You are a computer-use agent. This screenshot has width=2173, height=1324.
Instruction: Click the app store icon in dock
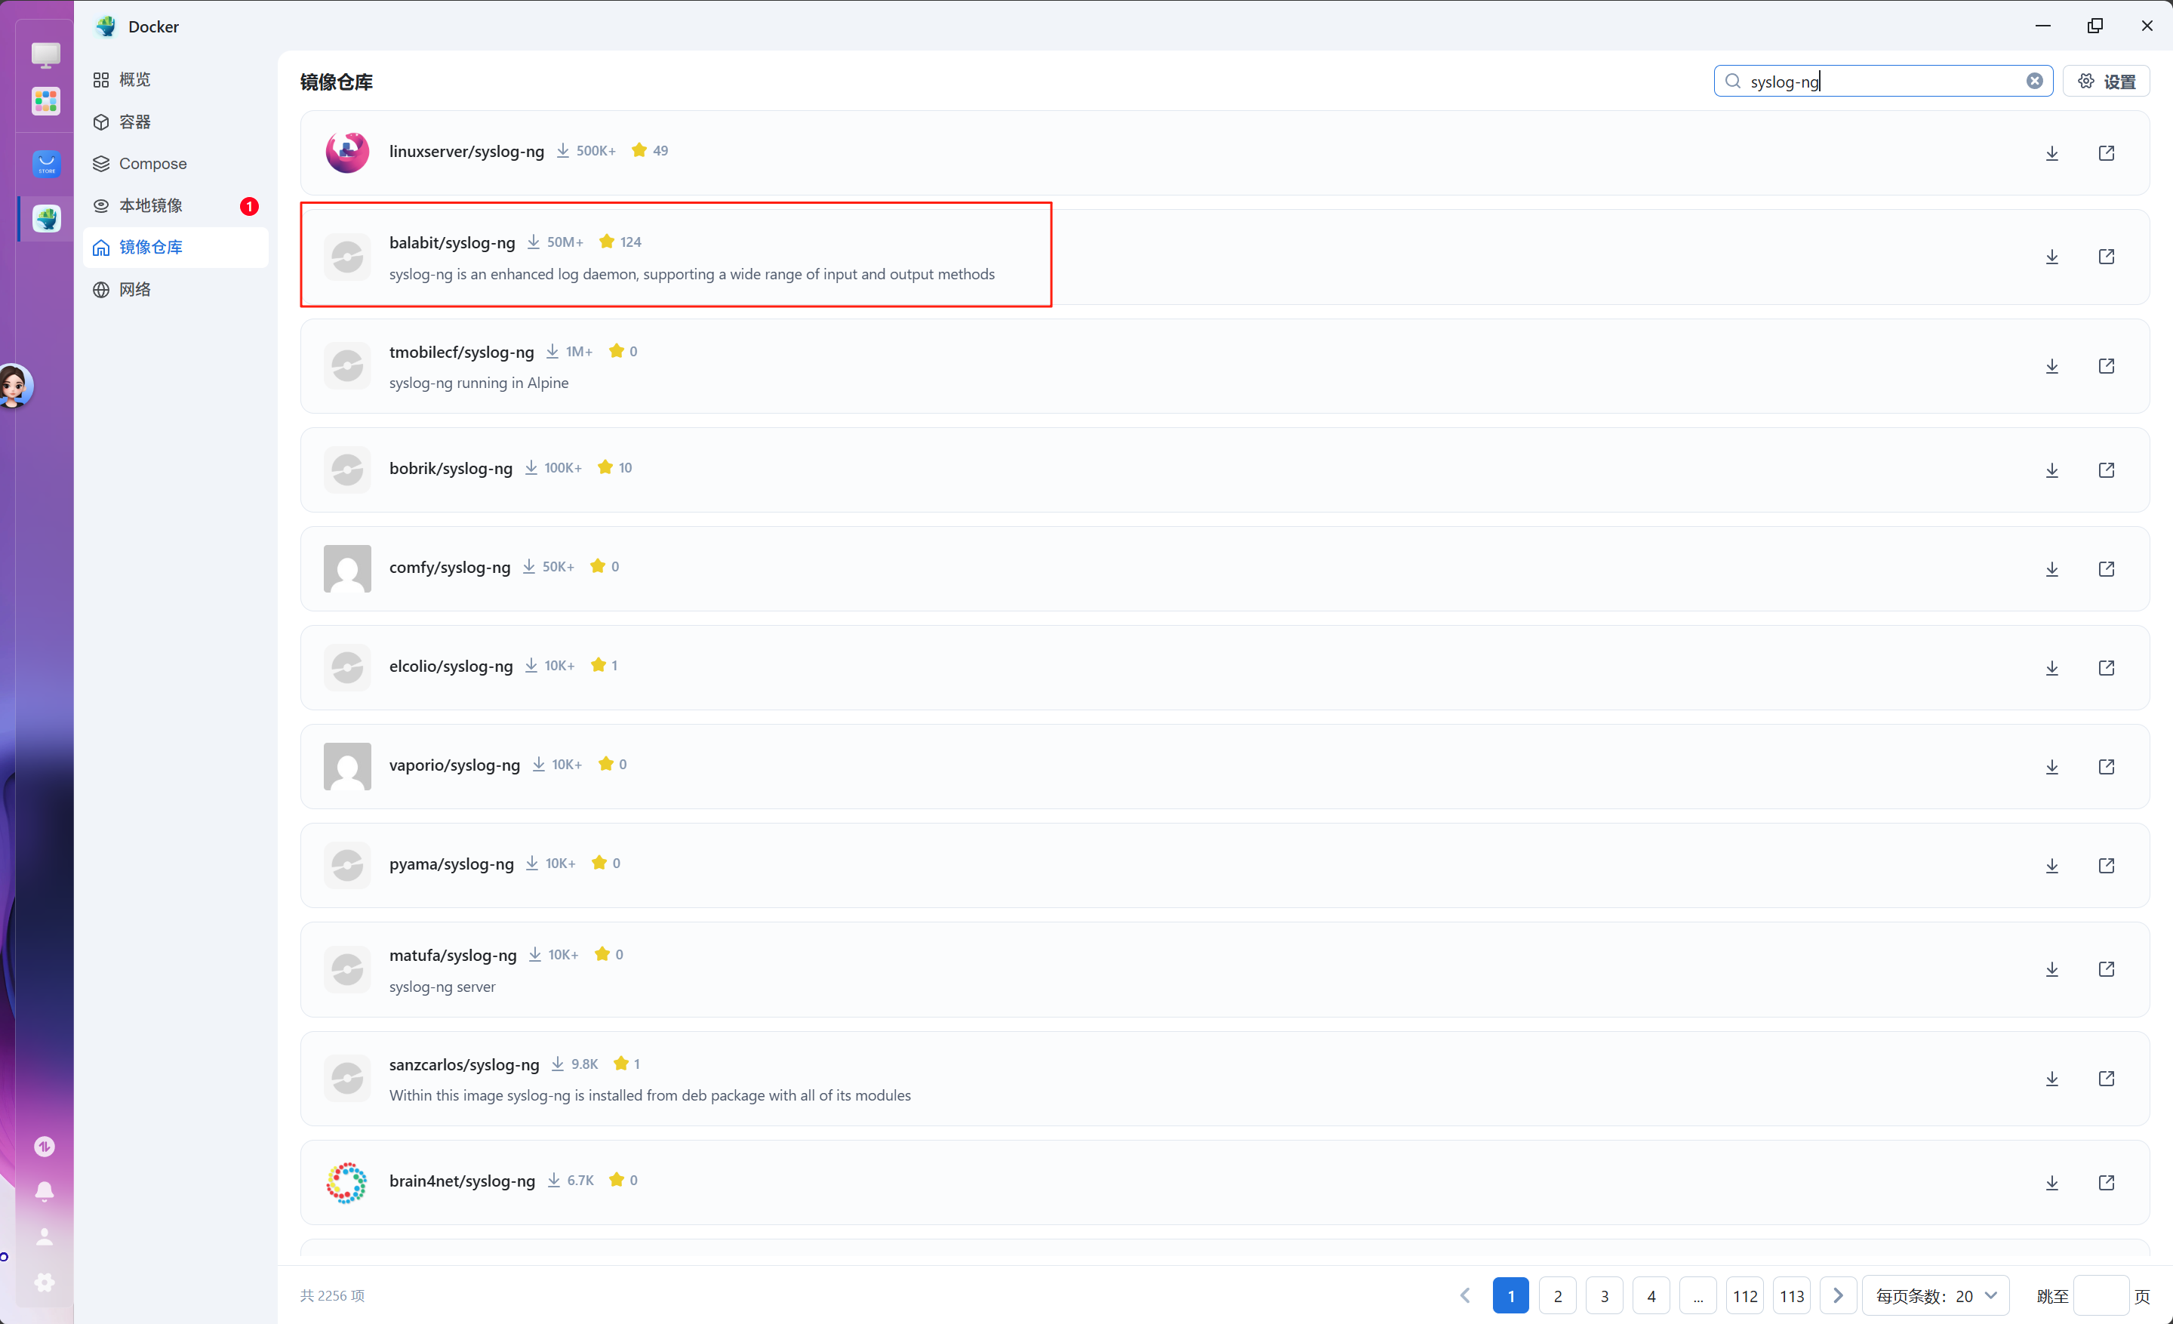[x=47, y=165]
